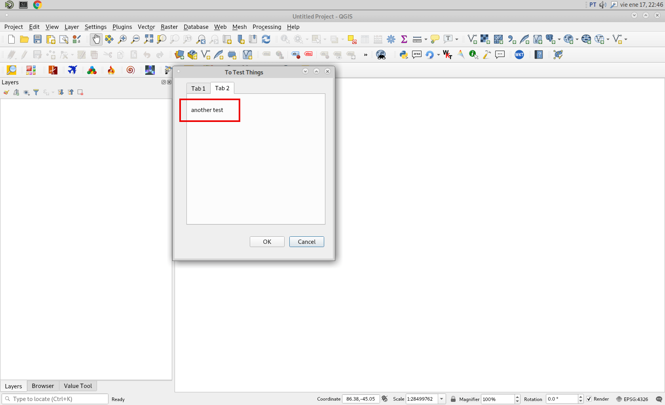The image size is (665, 405).
Task: Open the Vector menu
Action: [x=146, y=27]
